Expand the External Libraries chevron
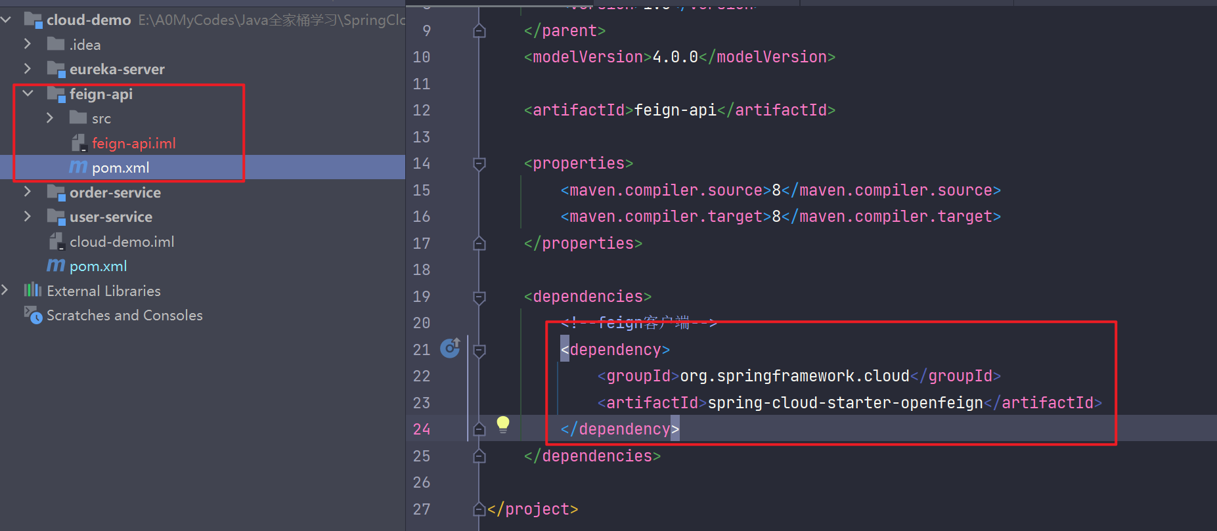The height and width of the screenshot is (531, 1217). [x=5, y=290]
